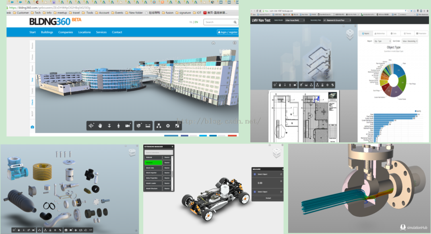Click the view cube in the engine parts viewer

tap(132, 153)
